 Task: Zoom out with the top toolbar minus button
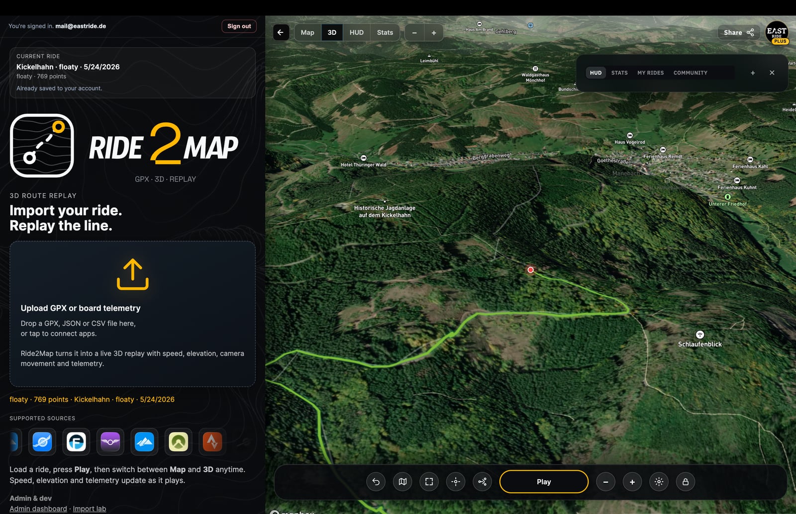tap(414, 33)
